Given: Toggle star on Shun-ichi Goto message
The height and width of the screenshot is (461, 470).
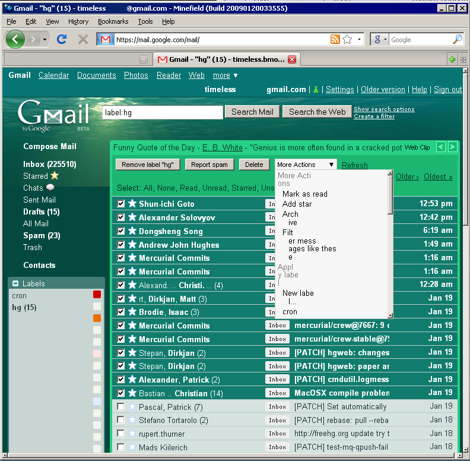Looking at the screenshot, I should pyautogui.click(x=132, y=204).
